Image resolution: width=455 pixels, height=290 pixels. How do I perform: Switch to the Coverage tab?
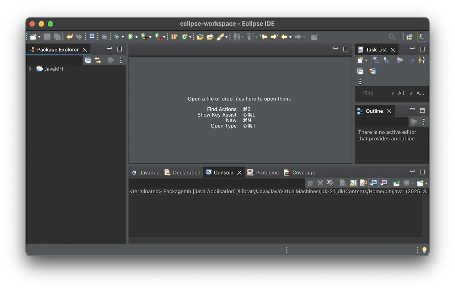point(300,172)
